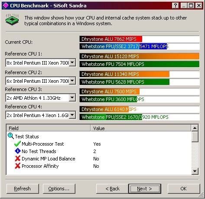This screenshot has width=205, height=199.
Task: Click the list scrollbar up arrow
Action: point(195,128)
